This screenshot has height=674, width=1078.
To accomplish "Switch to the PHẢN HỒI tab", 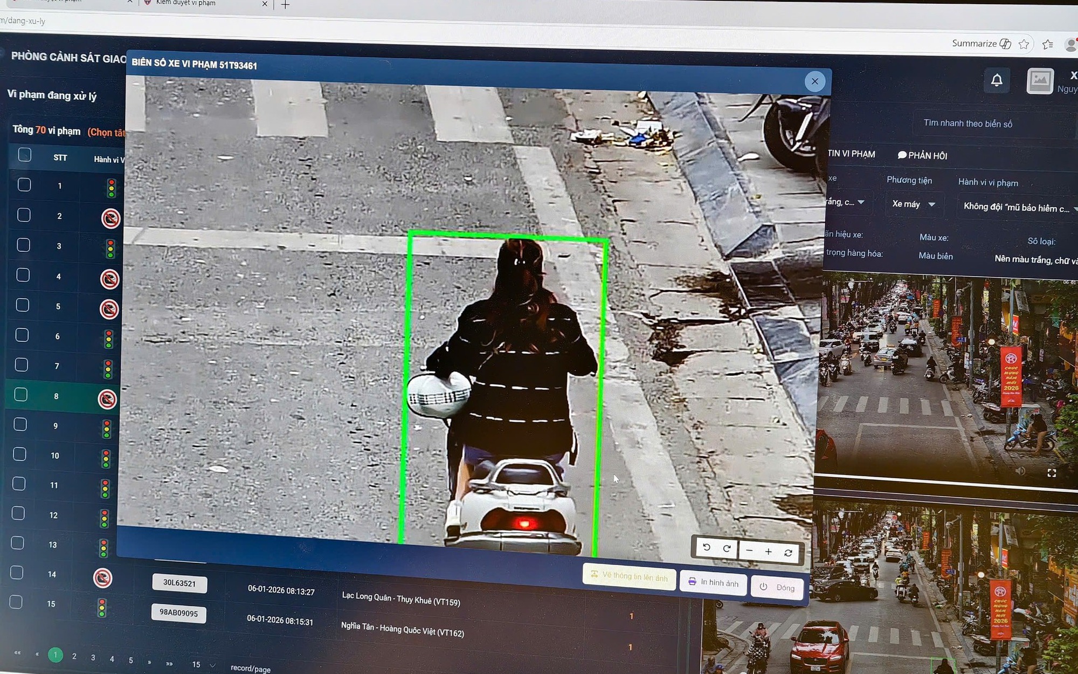I will pos(922,155).
